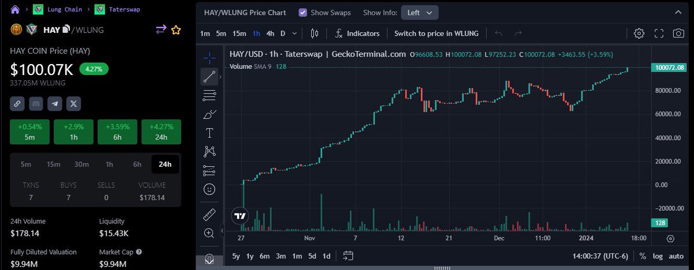This screenshot has width=694, height=270.
Task: Open the Indicators menu
Action: point(357,33)
